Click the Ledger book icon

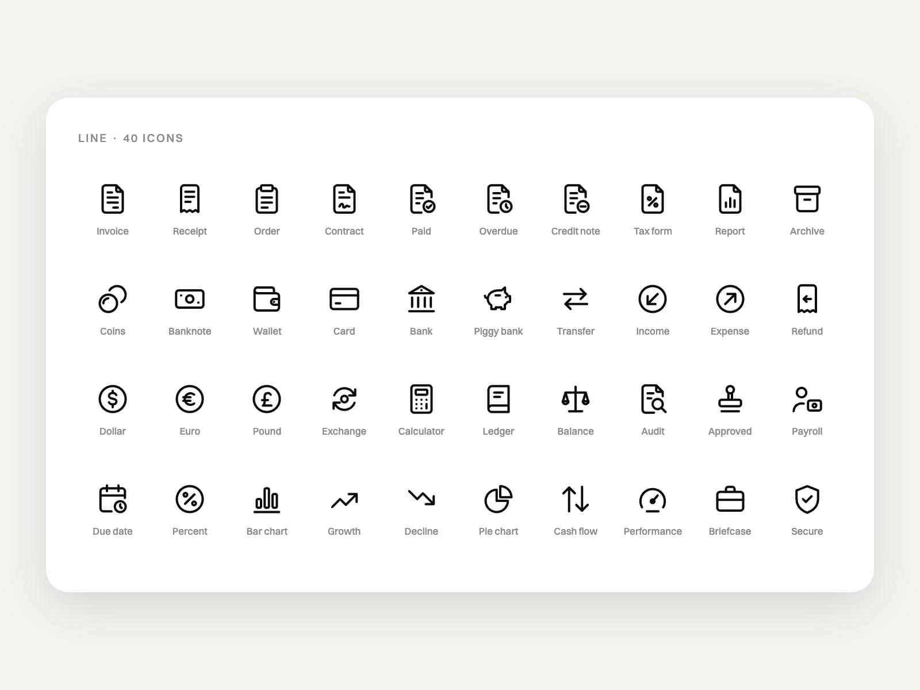click(x=498, y=399)
